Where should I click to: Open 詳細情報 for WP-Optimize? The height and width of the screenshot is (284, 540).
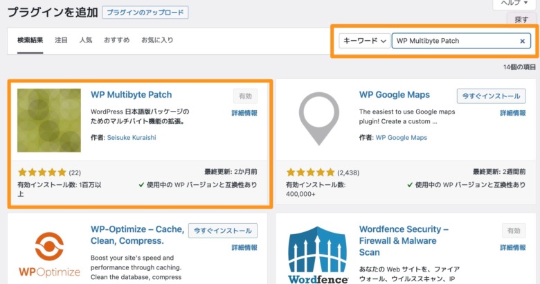pyautogui.click(x=244, y=247)
